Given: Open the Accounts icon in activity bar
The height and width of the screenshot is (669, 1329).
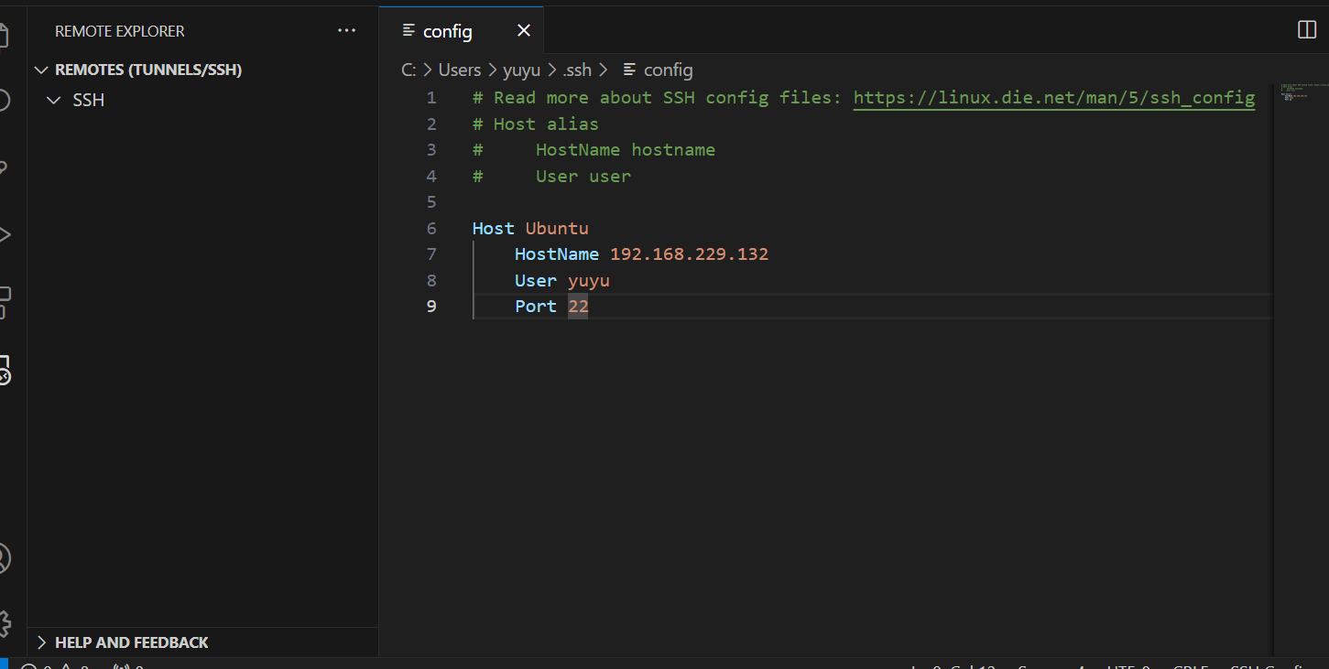Looking at the screenshot, I should click(x=5, y=558).
